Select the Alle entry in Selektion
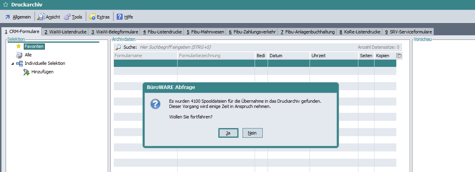 [x=28, y=55]
